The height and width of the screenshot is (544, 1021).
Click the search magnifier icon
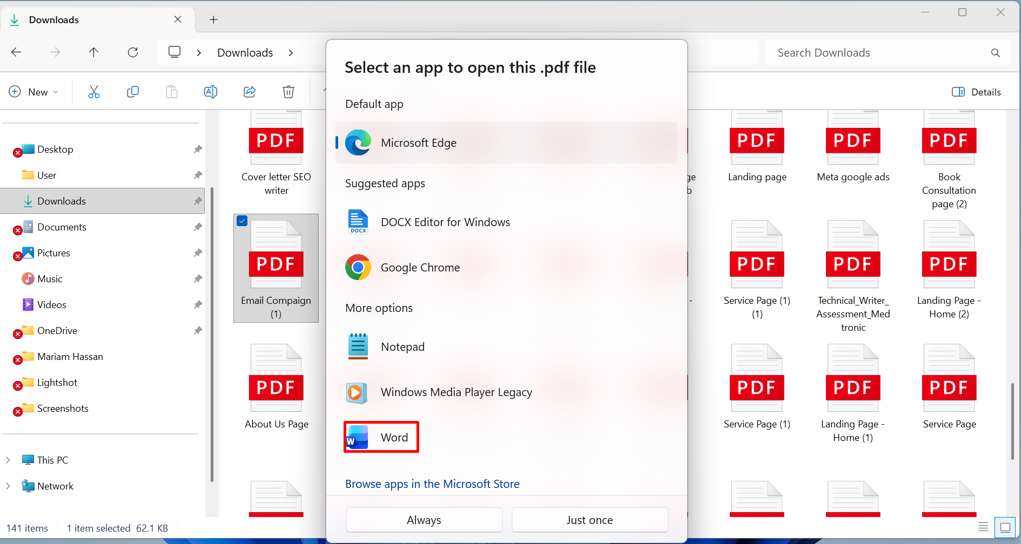996,53
